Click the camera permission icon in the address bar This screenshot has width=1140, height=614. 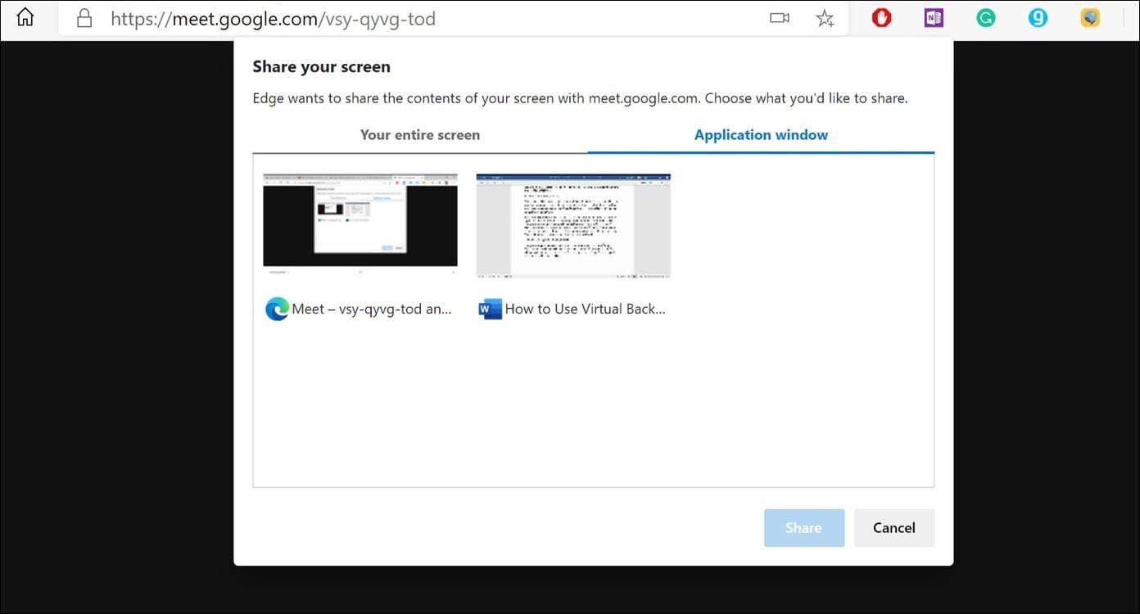(x=780, y=18)
